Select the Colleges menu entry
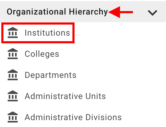This screenshot has width=166, height=127. [x=42, y=54]
